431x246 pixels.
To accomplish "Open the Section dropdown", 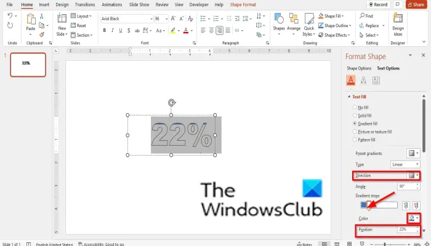I will coord(81,35).
